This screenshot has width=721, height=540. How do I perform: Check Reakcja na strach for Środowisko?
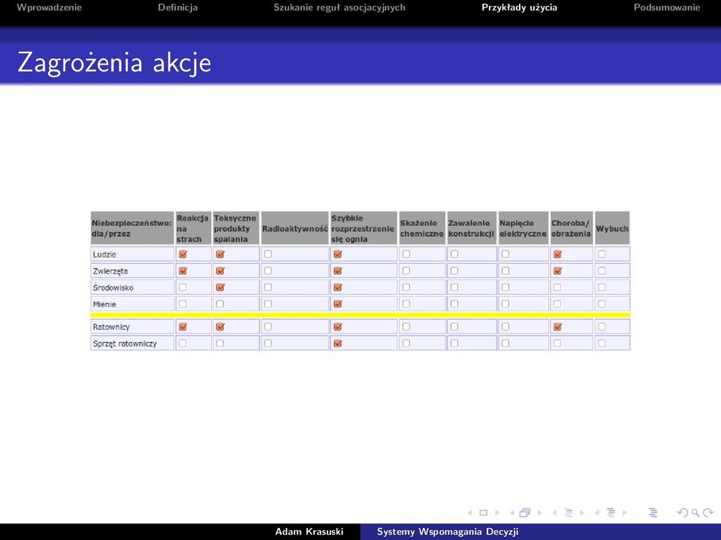[183, 287]
